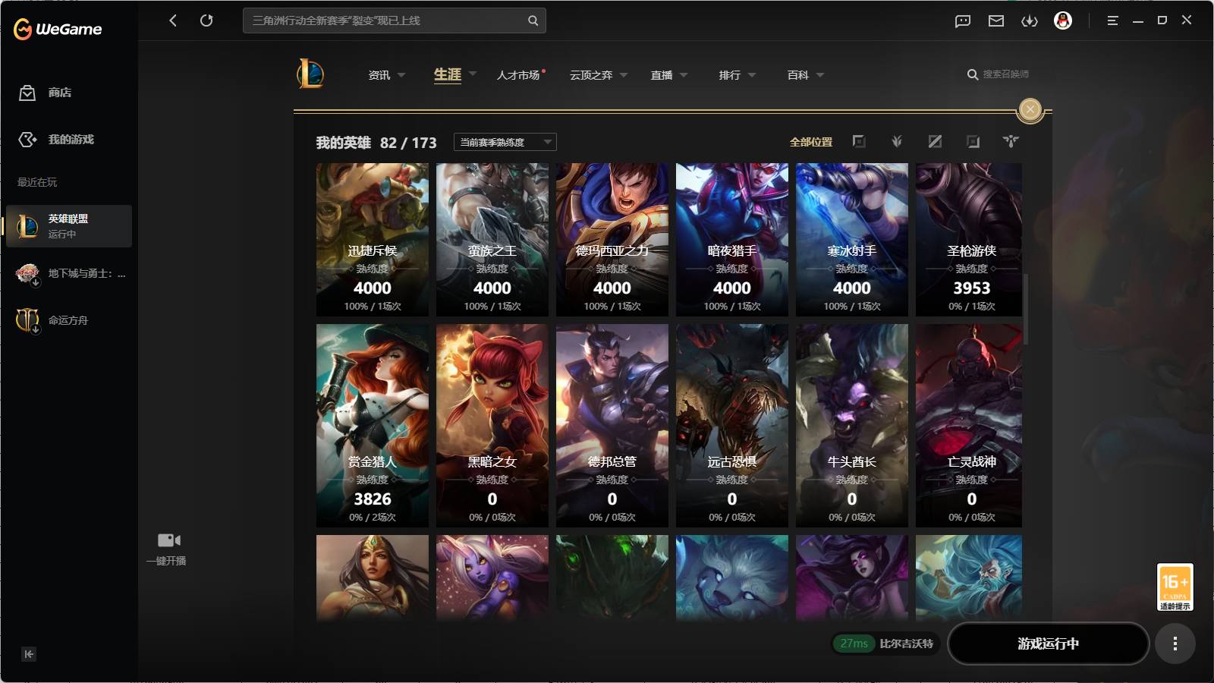The image size is (1214, 683).
Task: Open the 德邦总管 hero card
Action: 612,426
